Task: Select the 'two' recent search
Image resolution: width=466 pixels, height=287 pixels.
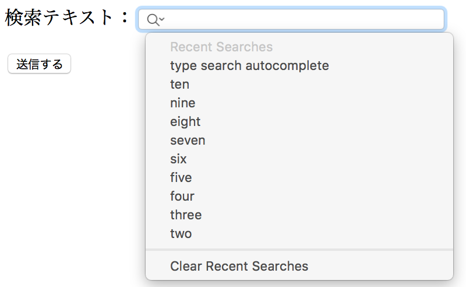Action: click(x=181, y=233)
